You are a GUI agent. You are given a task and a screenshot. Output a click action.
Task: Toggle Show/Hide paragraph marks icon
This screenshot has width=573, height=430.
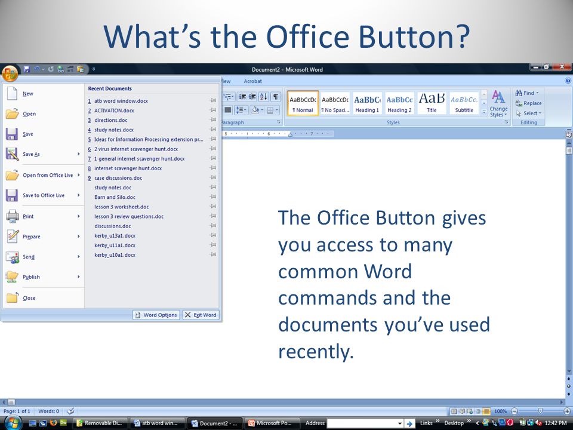(276, 97)
